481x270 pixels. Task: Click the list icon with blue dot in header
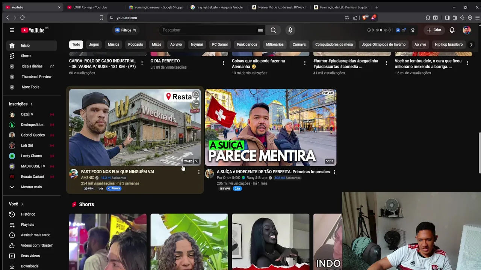tap(404, 30)
